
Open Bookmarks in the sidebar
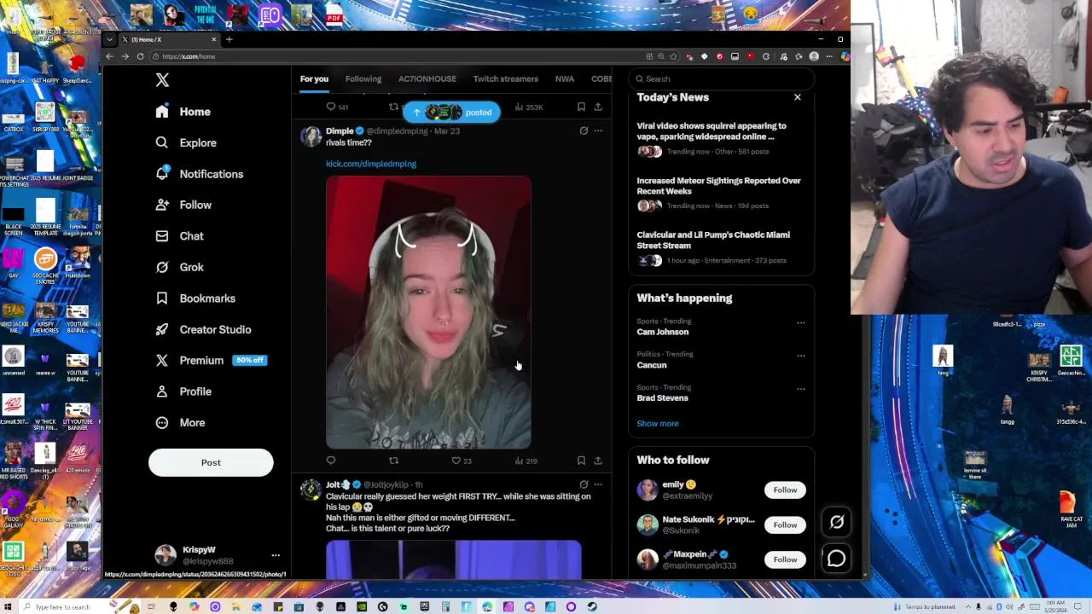[x=195, y=298]
